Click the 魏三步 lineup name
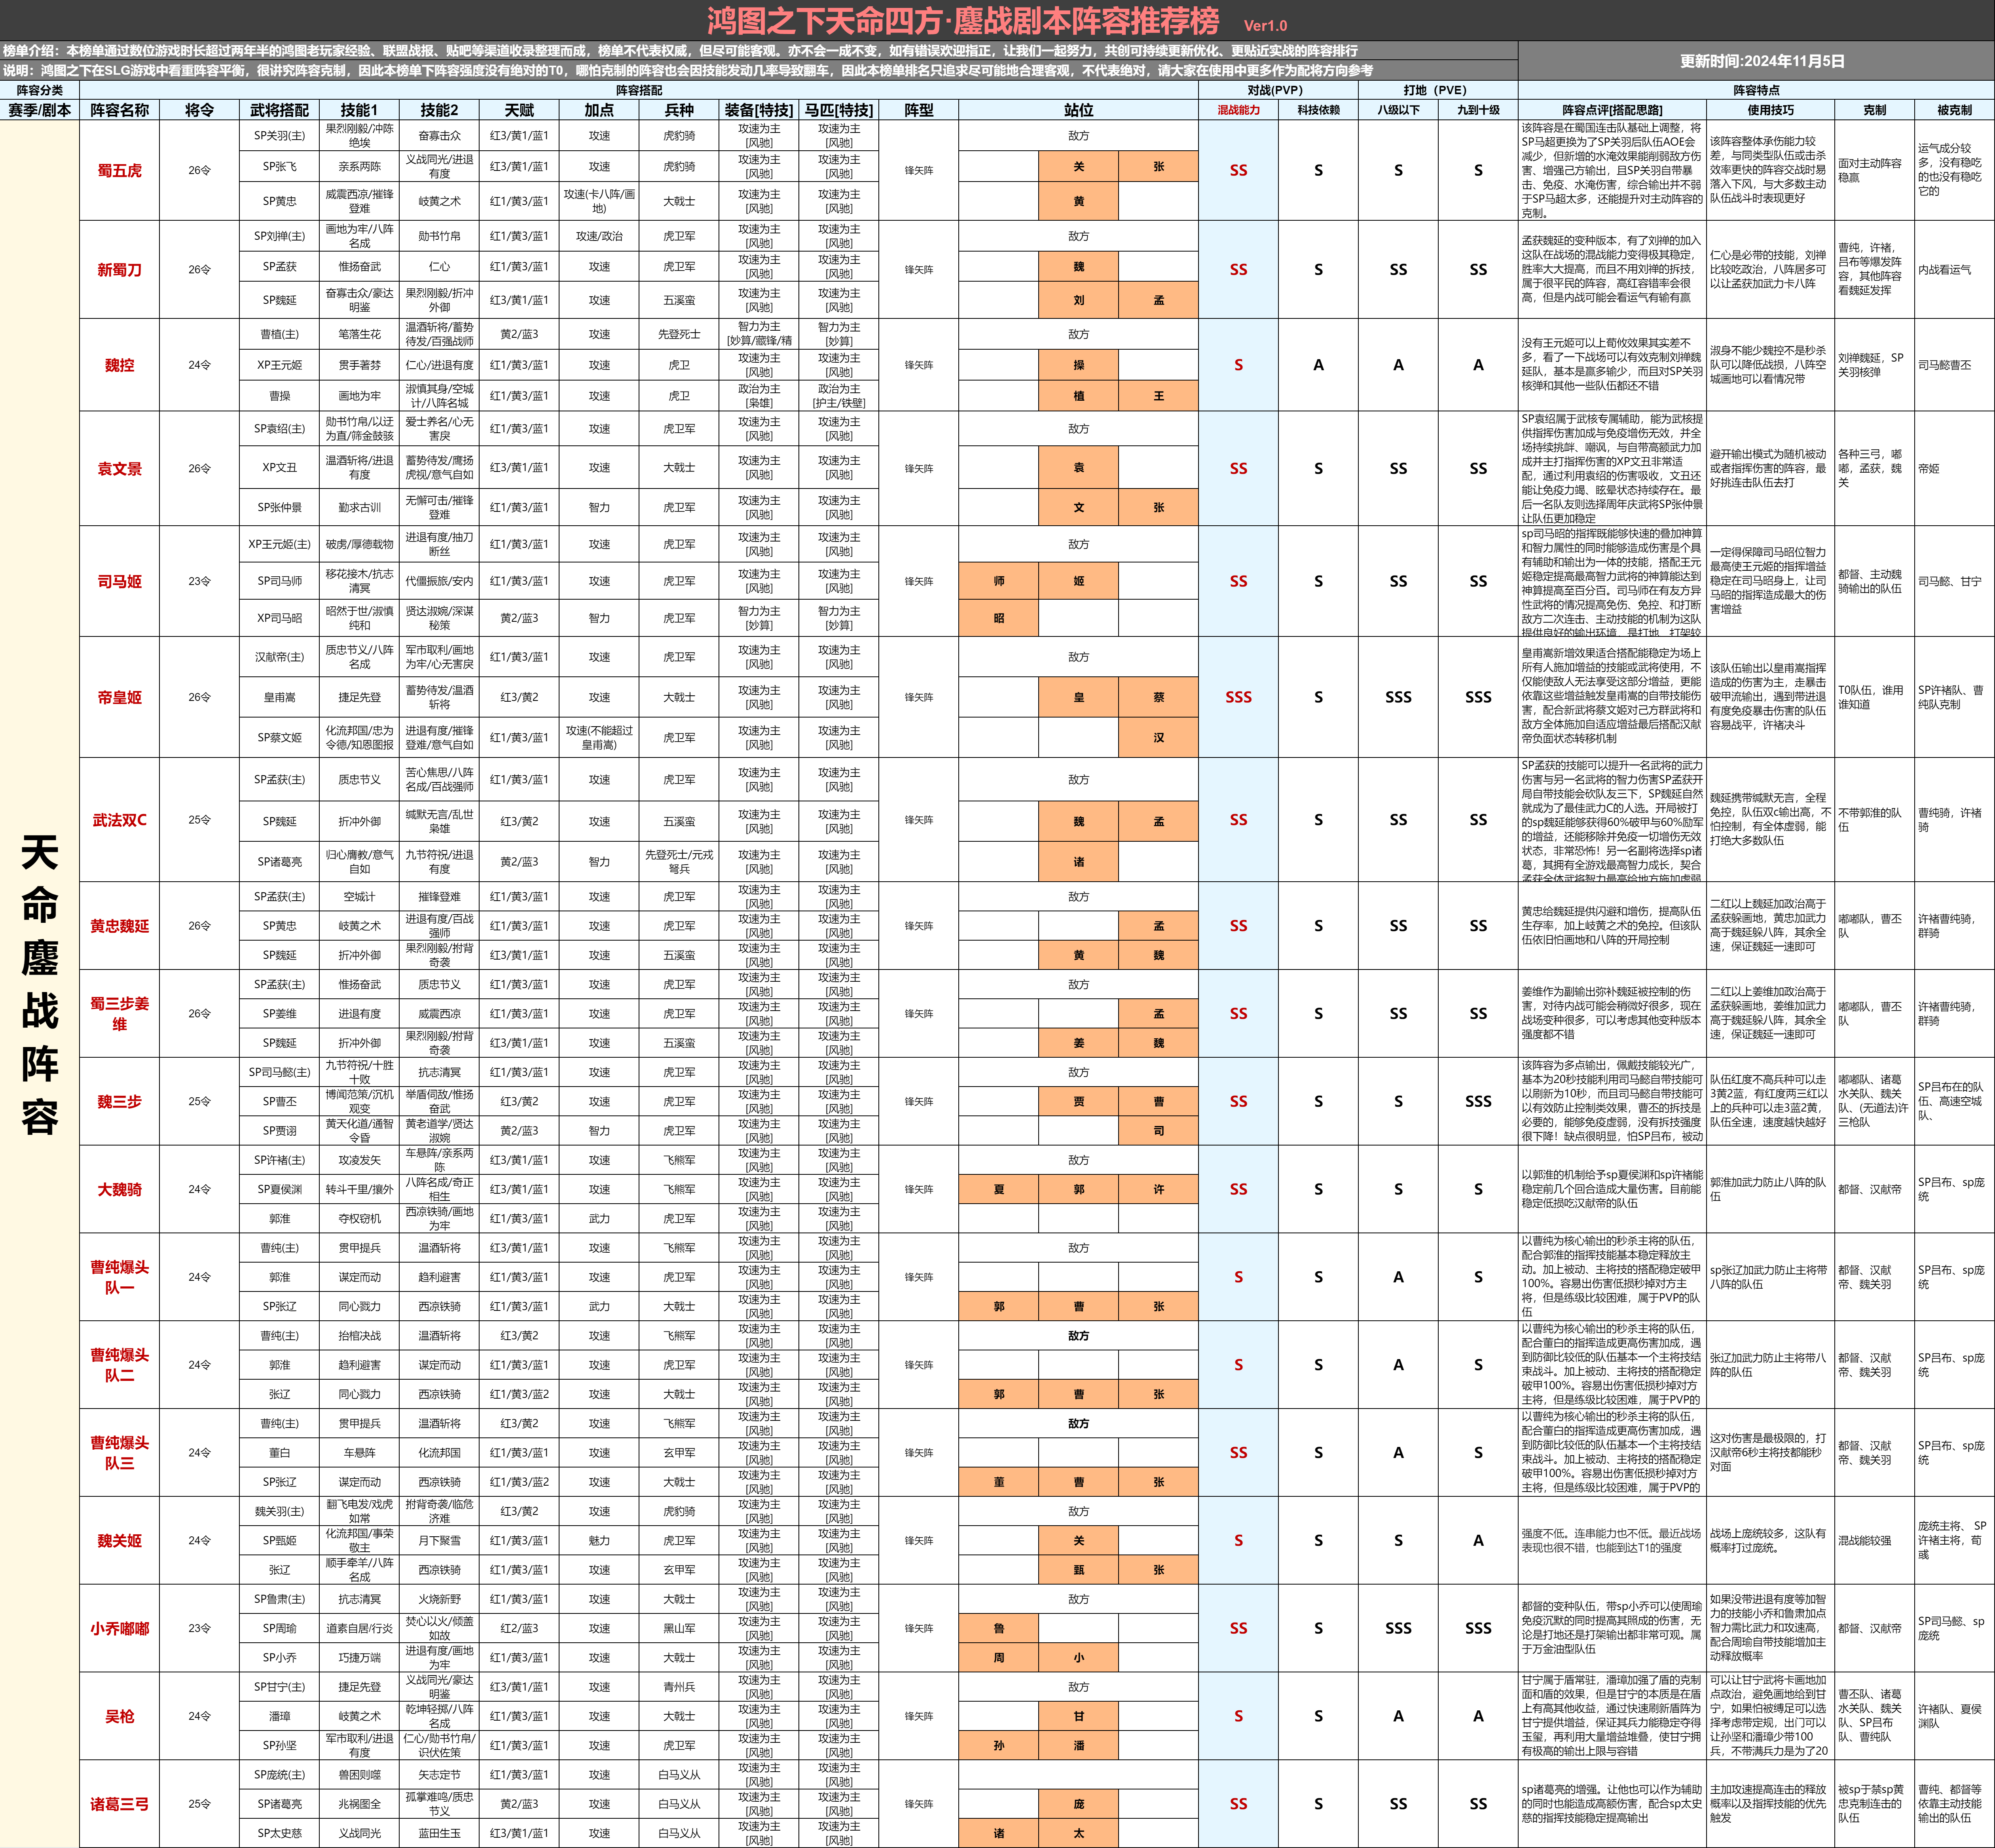The image size is (1995, 1848). click(120, 1101)
